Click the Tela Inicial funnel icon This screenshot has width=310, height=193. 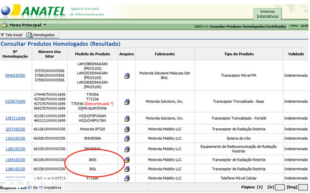coord(2,35)
